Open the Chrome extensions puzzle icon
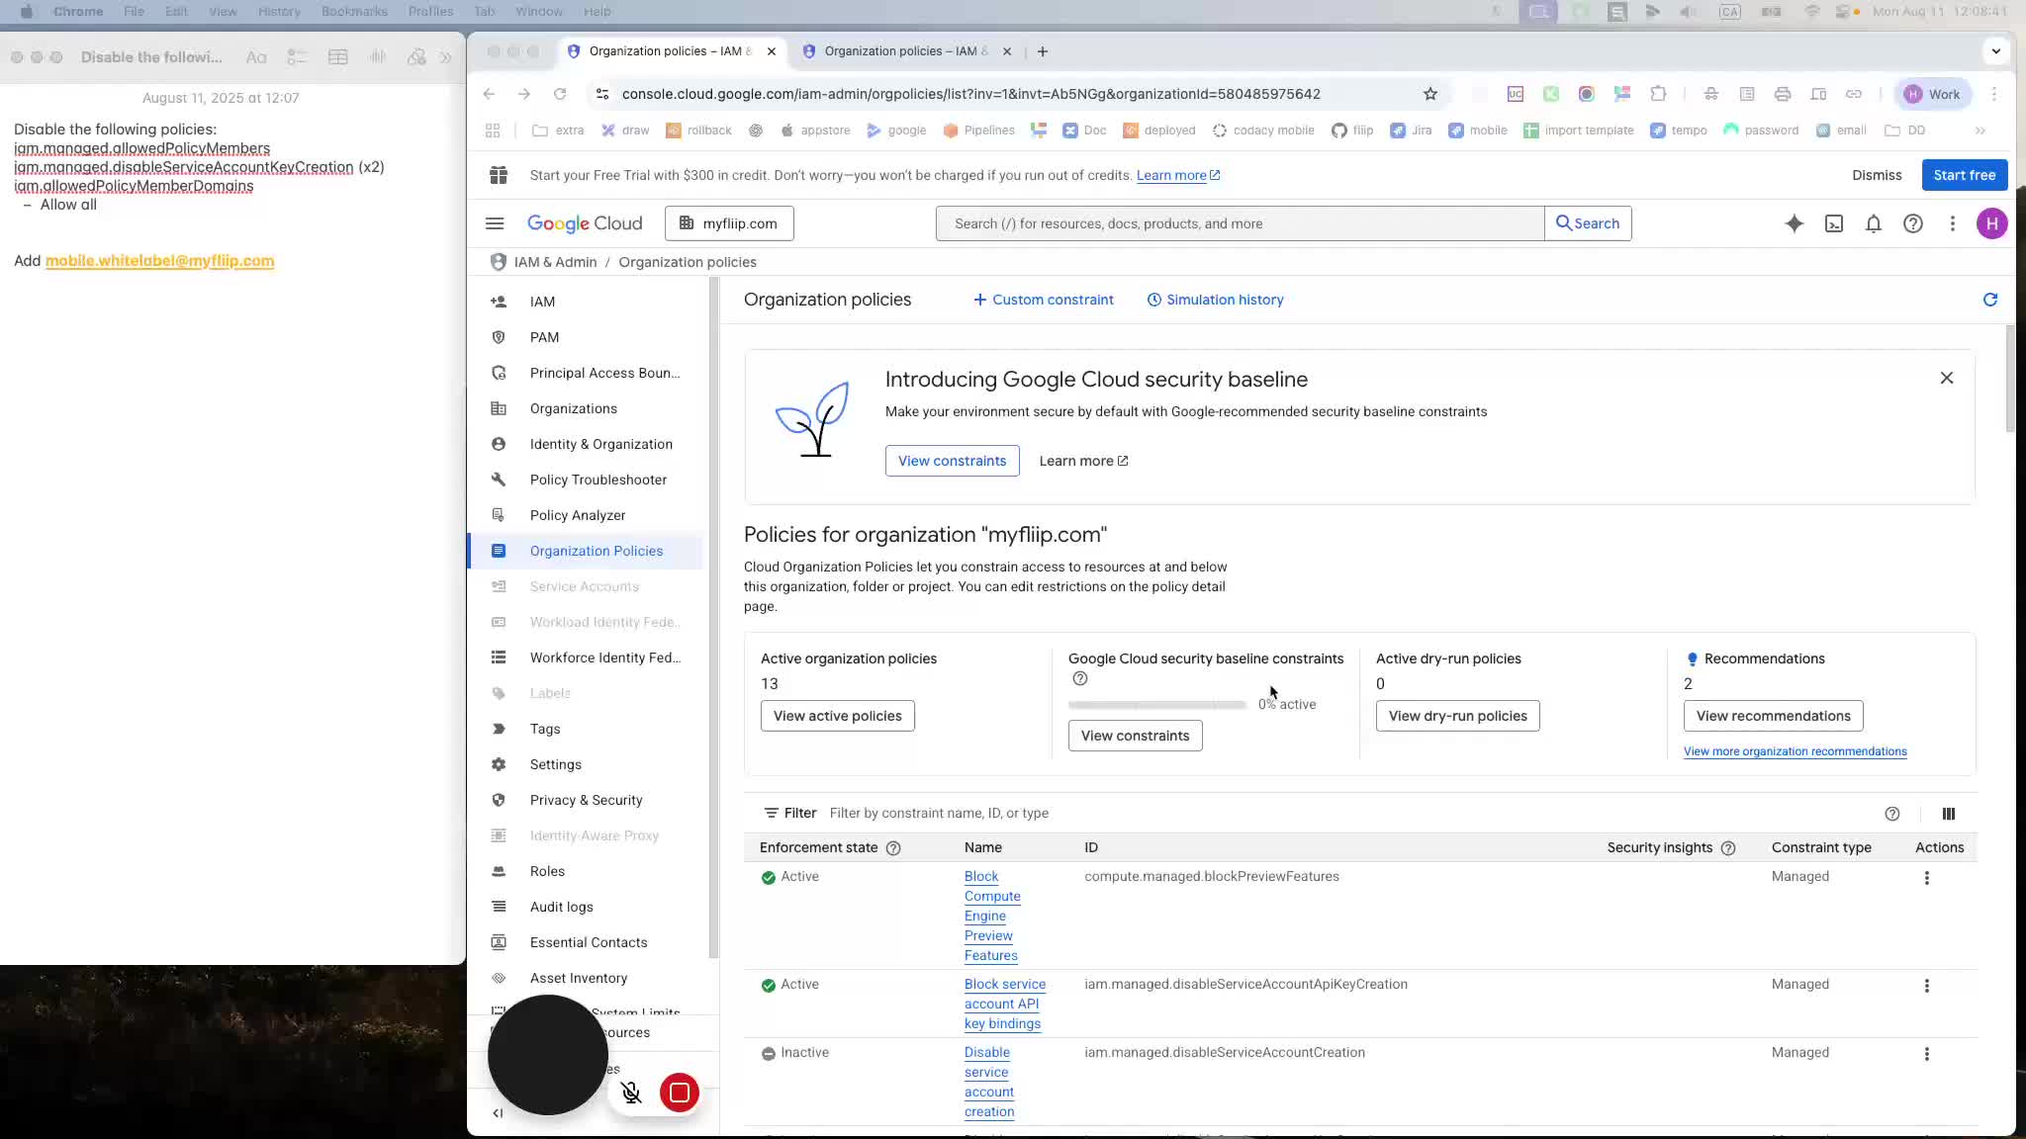The image size is (2026, 1139). click(x=1659, y=94)
